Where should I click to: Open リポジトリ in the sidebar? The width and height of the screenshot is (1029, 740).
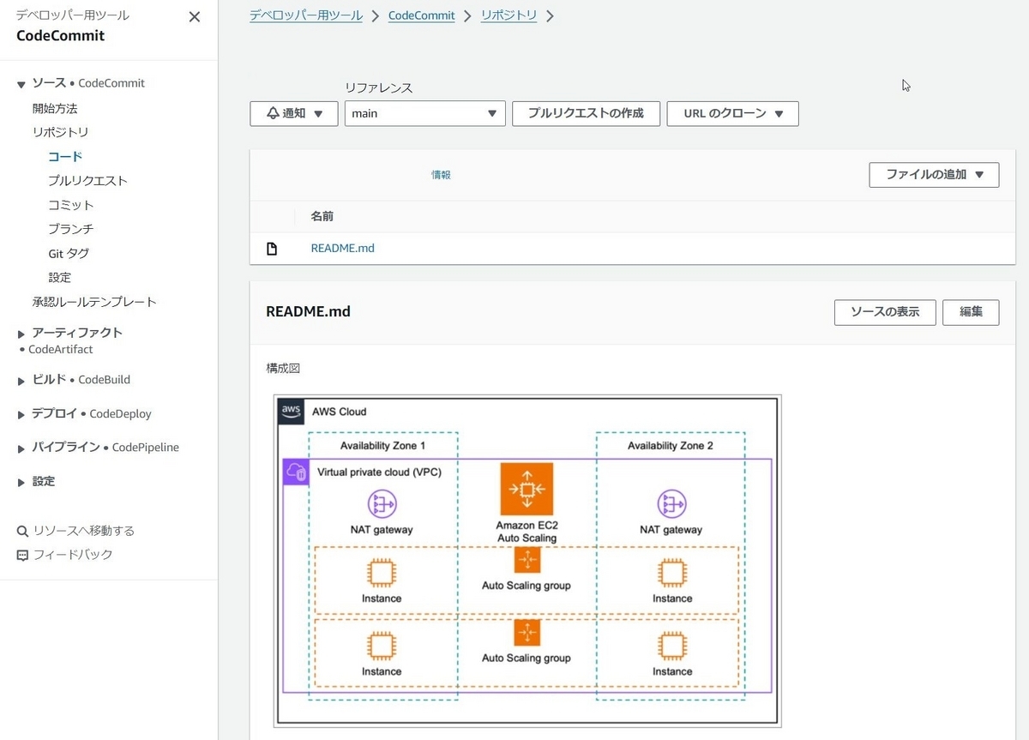click(60, 132)
